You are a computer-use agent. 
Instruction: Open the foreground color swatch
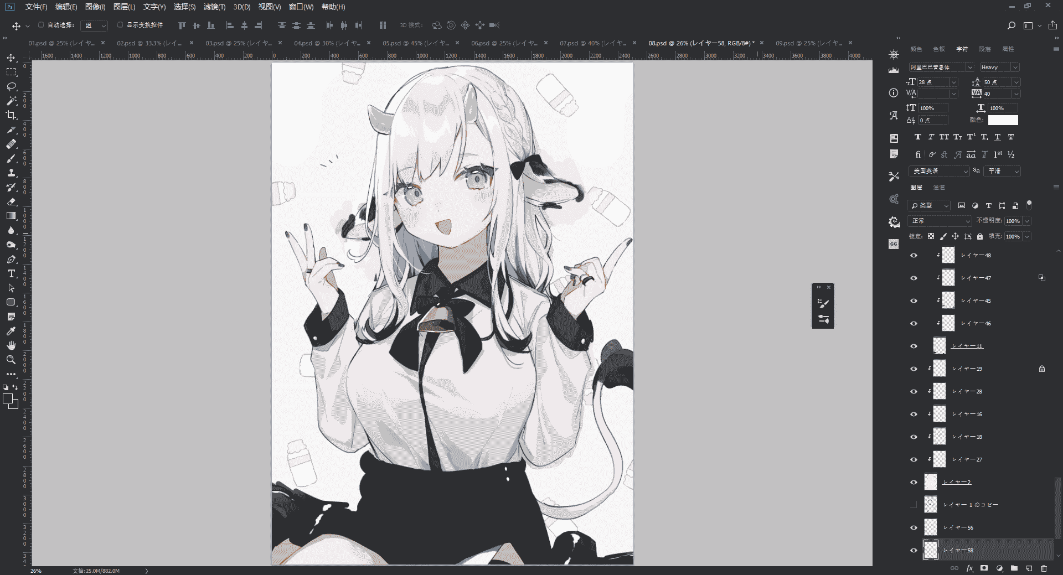click(7, 398)
